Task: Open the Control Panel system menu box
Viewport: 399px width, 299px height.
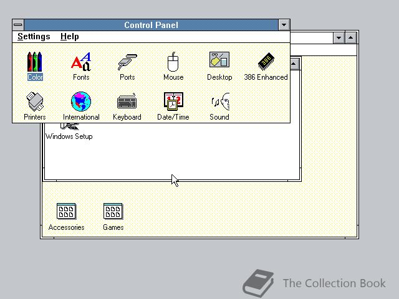Action: (18, 25)
